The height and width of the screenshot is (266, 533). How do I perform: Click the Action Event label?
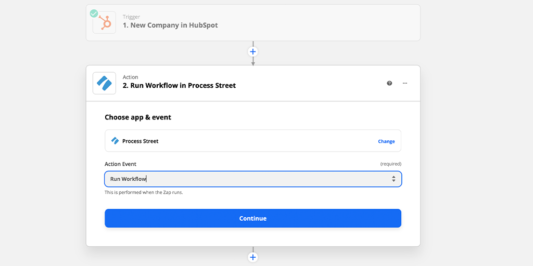coord(120,164)
